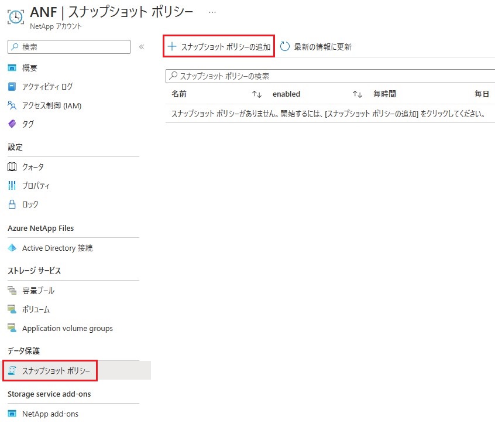The height and width of the screenshot is (423, 495).
Task: Click the 名前 column header
Action: (179, 94)
